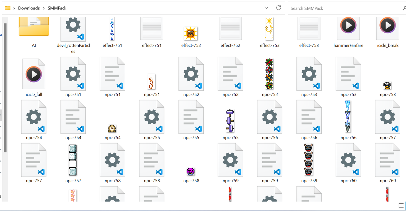The width and height of the screenshot is (406, 211).
Task: Select the hammerFanfare audio file
Action: click(x=348, y=28)
